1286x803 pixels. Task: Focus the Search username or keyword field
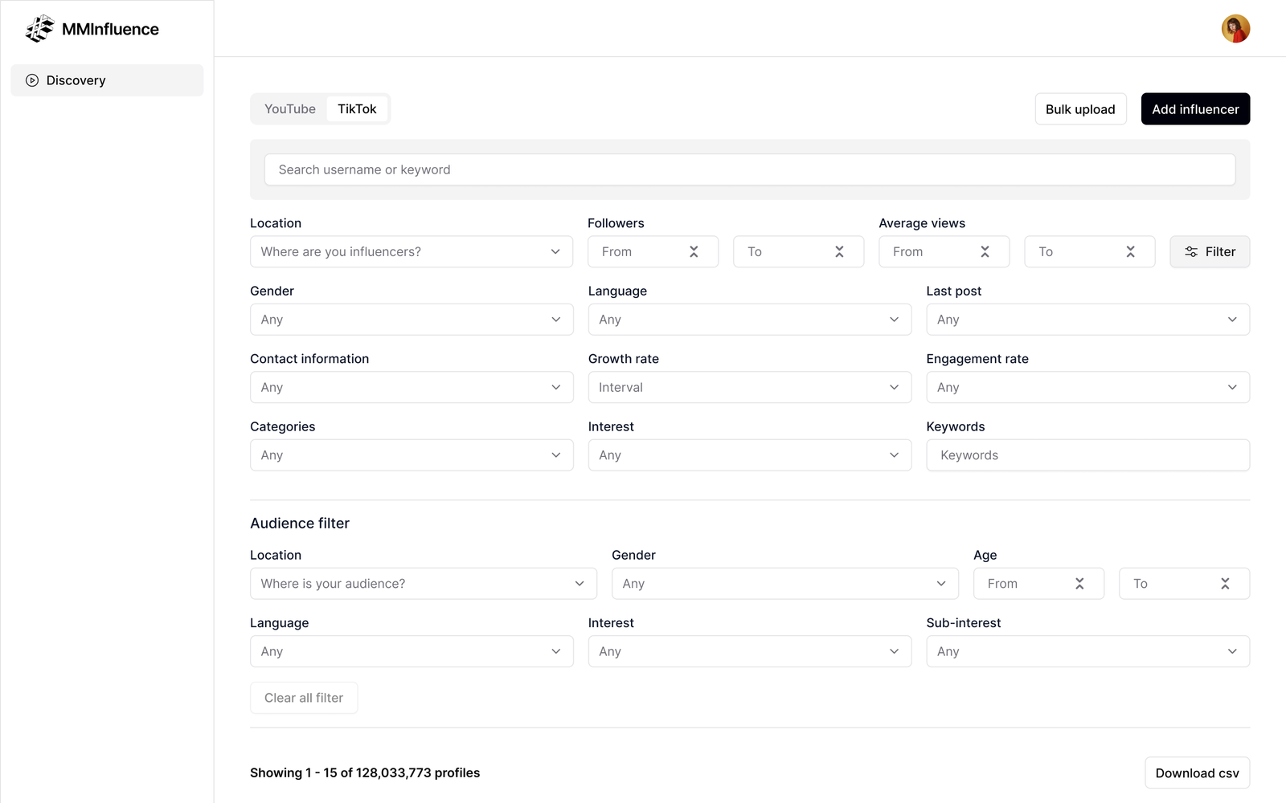point(749,170)
